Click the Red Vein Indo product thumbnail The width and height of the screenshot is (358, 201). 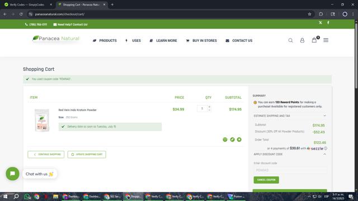42,120
